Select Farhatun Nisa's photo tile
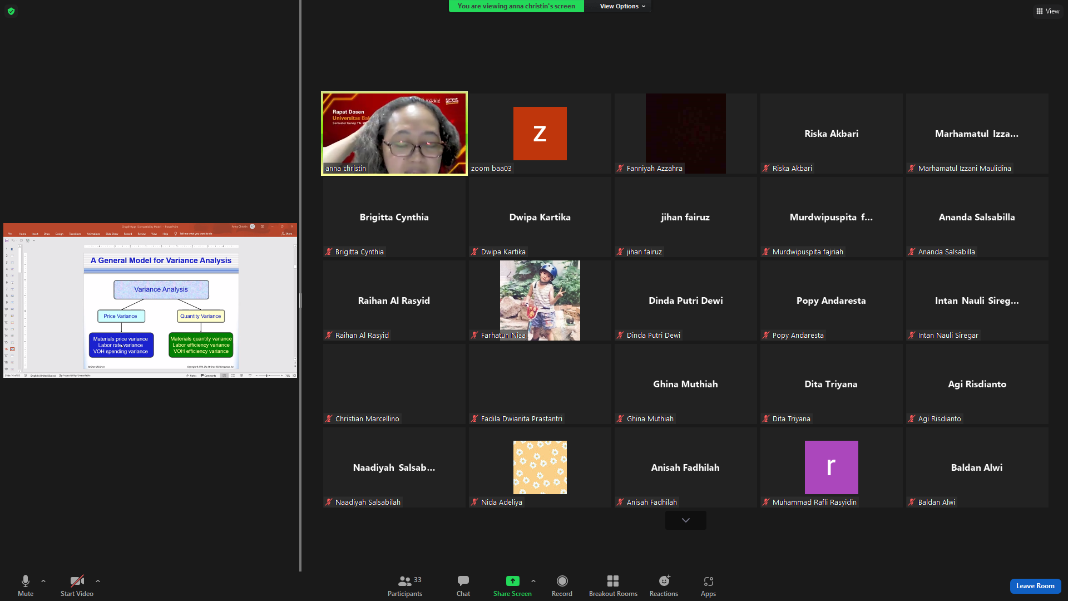Image resolution: width=1068 pixels, height=601 pixels. tap(540, 300)
